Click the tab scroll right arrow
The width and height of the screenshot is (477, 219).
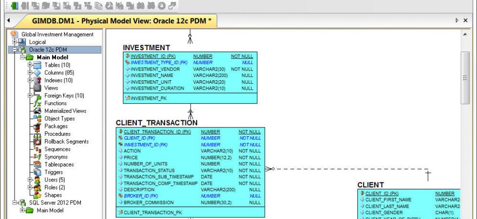pos(457,20)
